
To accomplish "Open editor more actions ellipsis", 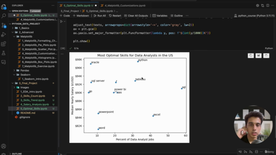I will tap(273, 6).
